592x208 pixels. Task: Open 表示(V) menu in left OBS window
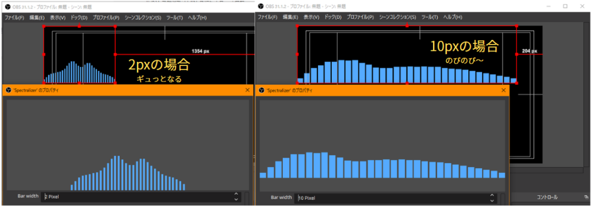[58, 18]
